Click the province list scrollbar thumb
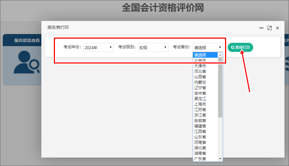The height and width of the screenshot is (166, 289). pos(220,87)
